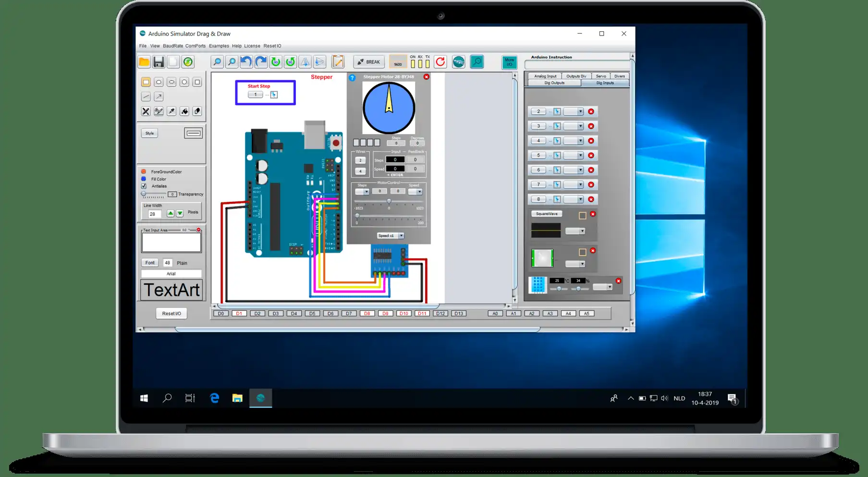Open the temperature sensor pin dropdown
The image size is (868, 477).
point(602,287)
